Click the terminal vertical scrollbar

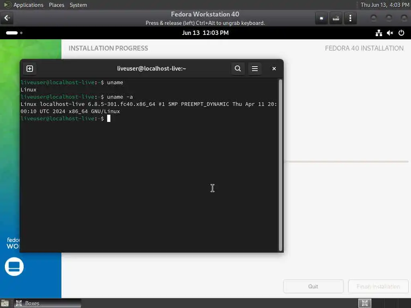[280, 165]
